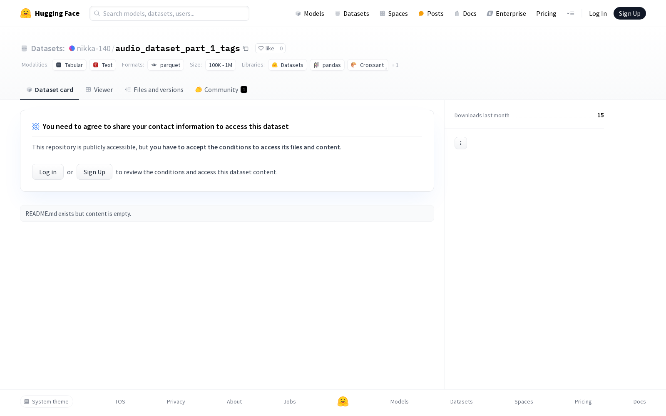Switch to the Viewer tab
The image size is (666, 416).
pos(99,90)
